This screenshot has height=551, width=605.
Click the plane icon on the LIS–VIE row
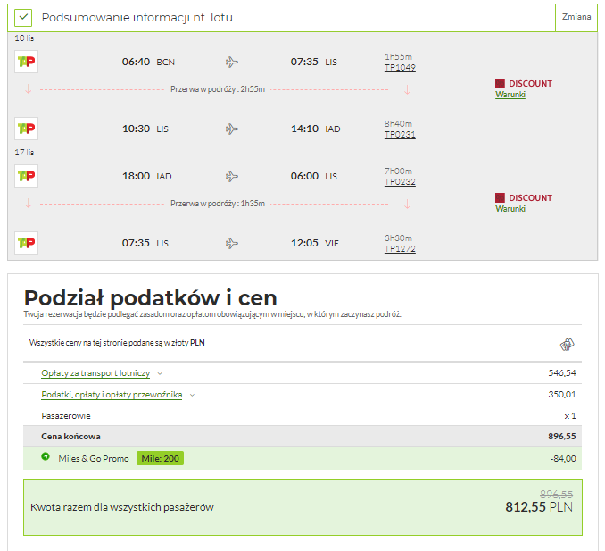coord(231,243)
